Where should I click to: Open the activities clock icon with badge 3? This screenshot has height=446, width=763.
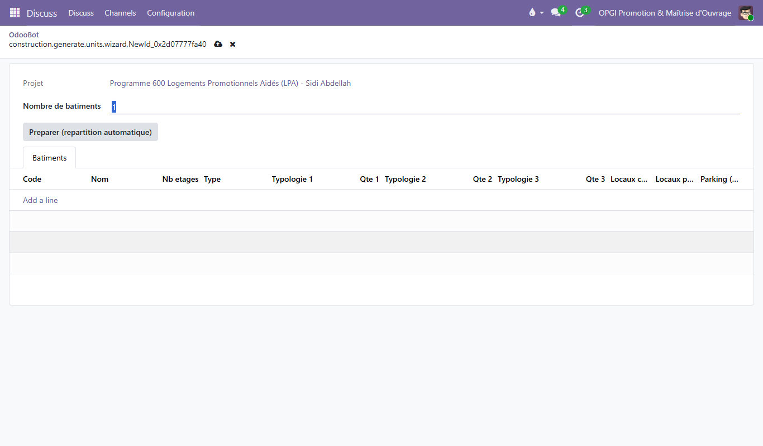click(582, 12)
